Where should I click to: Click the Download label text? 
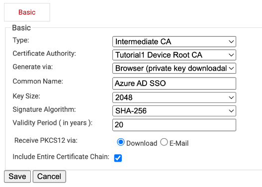pyautogui.click(x=142, y=143)
